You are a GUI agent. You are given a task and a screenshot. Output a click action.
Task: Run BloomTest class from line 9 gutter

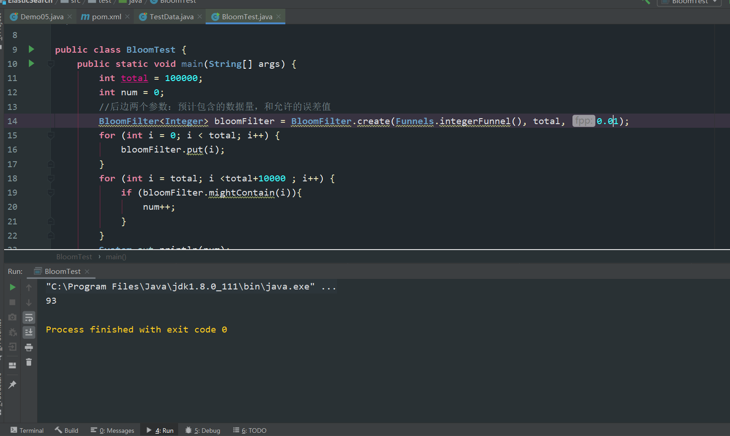(x=31, y=49)
